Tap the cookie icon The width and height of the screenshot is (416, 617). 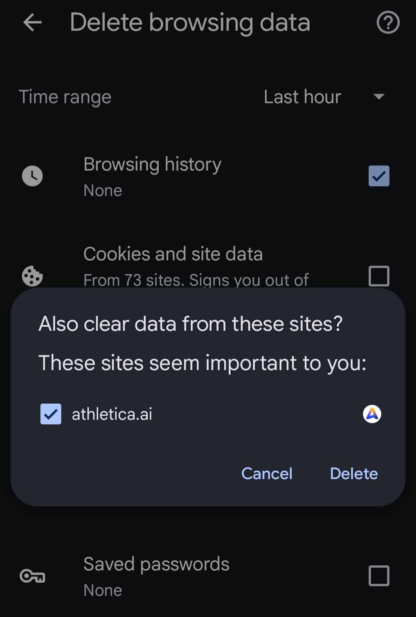(x=32, y=276)
